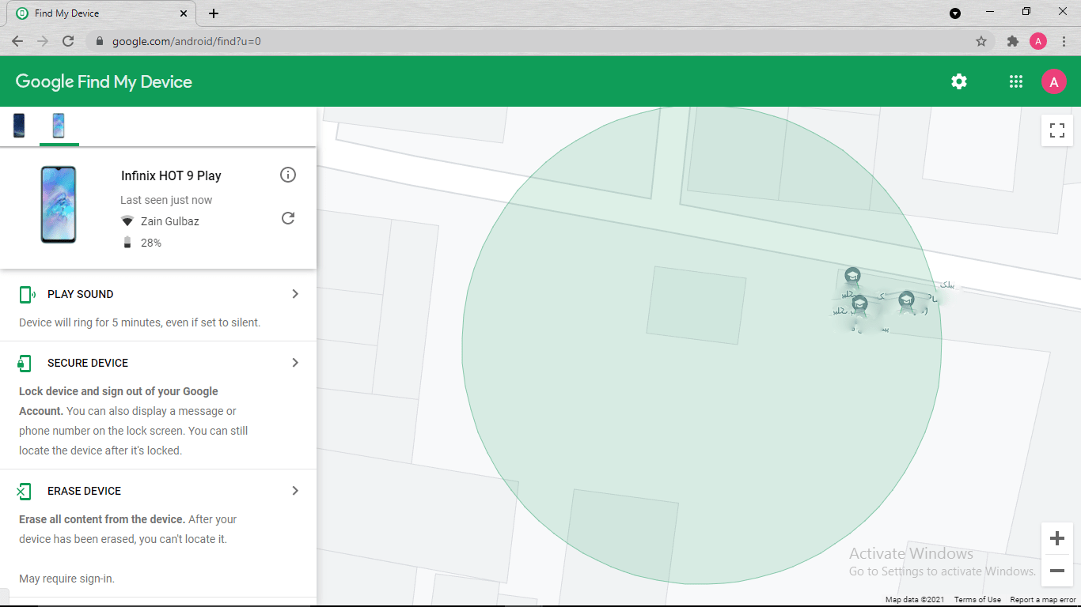Refresh the device location
Viewport: 1081px width, 607px height.
click(x=288, y=218)
